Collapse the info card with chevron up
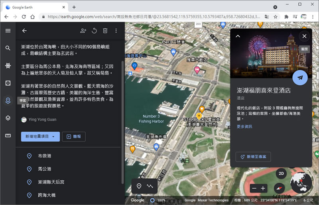Viewport: 319px width, 205px height. [x=238, y=36]
